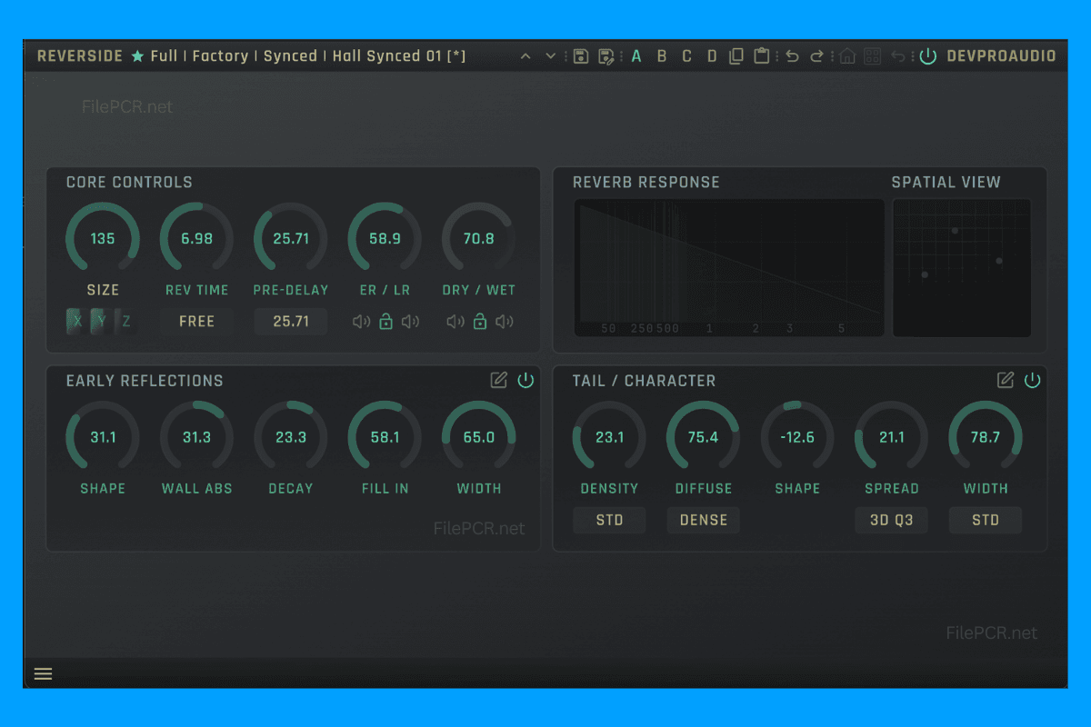Edit Early Reflections with pencil icon
Viewport: 1091px width, 727px height.
pyautogui.click(x=498, y=380)
